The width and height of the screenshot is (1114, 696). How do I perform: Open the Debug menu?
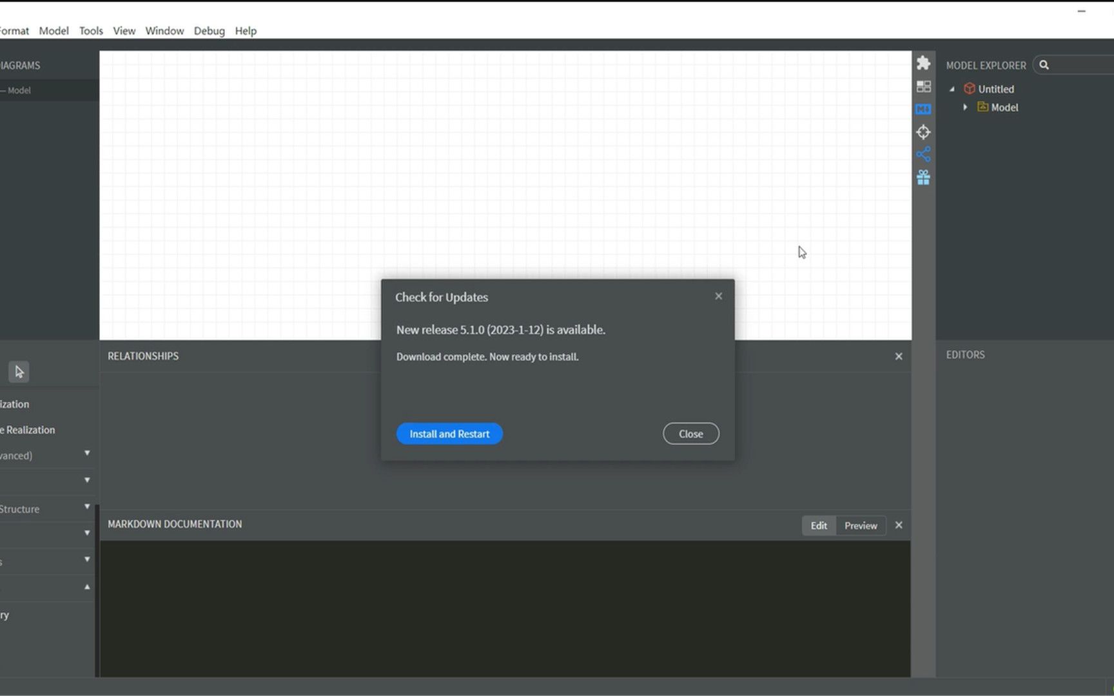pyautogui.click(x=209, y=30)
